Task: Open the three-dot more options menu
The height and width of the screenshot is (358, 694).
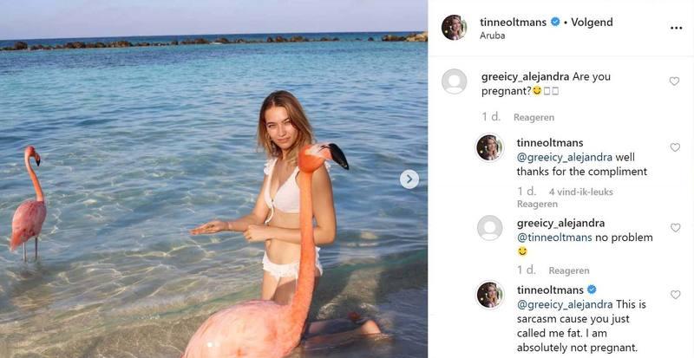Action: (676, 28)
